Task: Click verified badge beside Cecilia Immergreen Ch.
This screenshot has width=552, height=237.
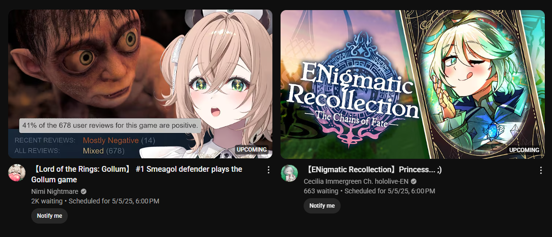Action: tap(414, 181)
